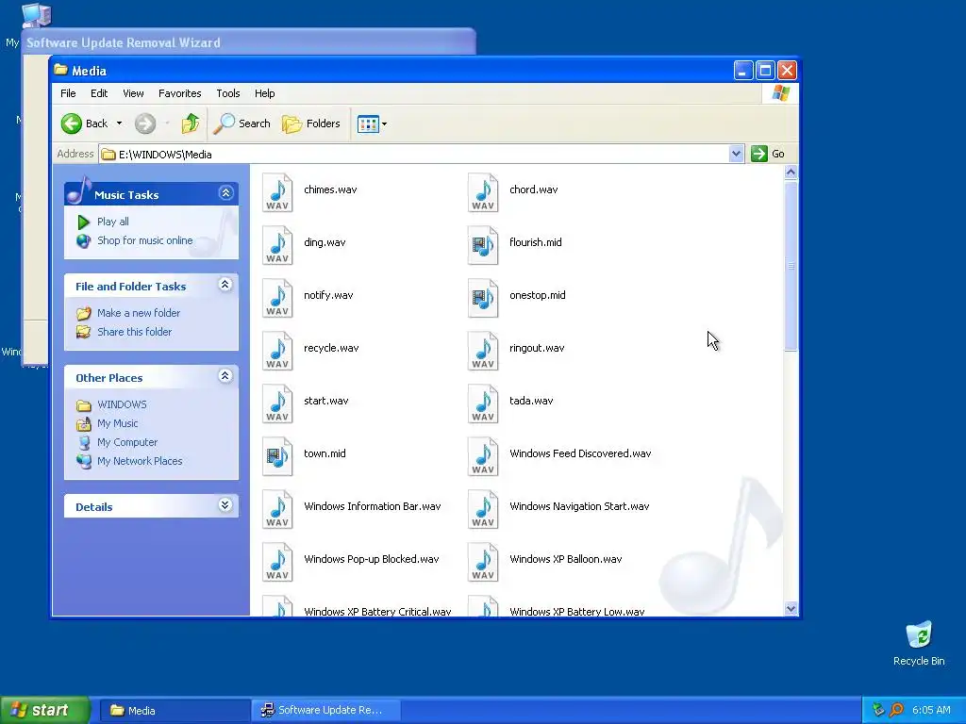Open My Computer from Other Places
The width and height of the screenshot is (966, 724).
127,443
